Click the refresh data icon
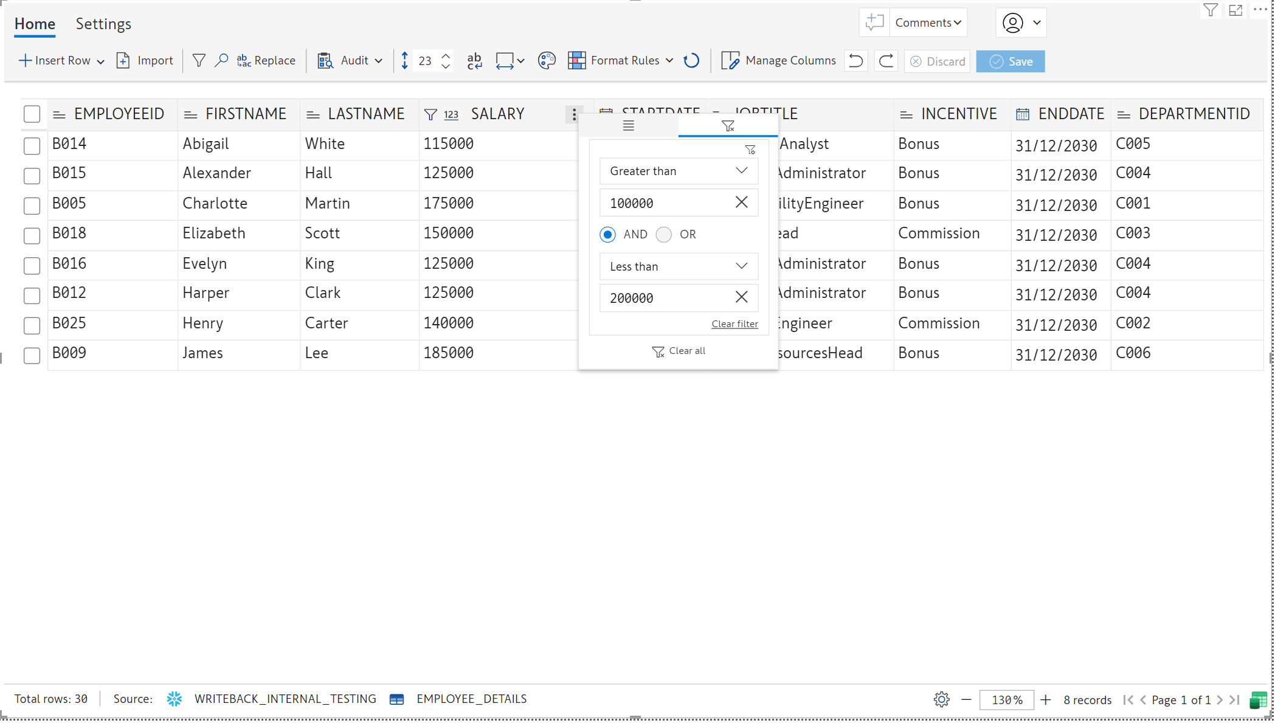1275x723 pixels. (691, 61)
